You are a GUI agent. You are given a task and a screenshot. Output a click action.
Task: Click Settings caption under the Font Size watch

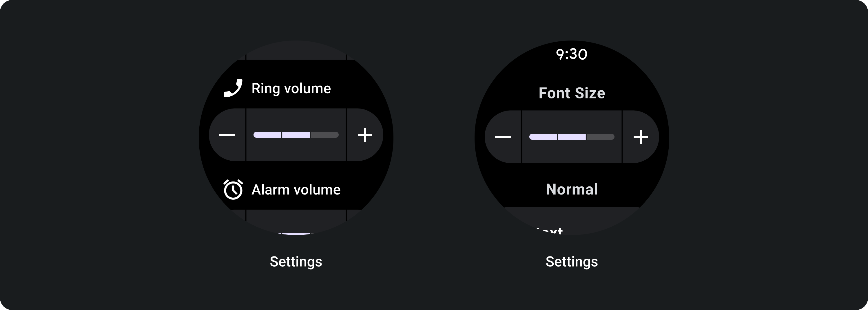coord(572,262)
